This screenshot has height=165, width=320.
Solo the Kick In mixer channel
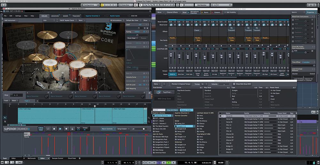pos(170,68)
